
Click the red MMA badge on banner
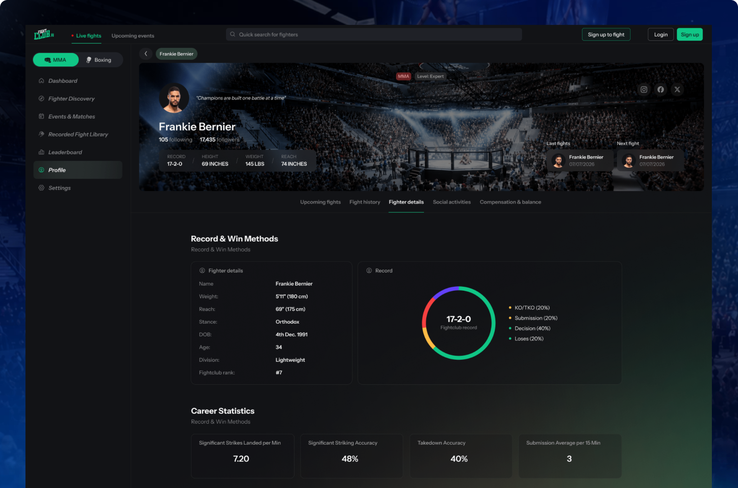pos(404,76)
